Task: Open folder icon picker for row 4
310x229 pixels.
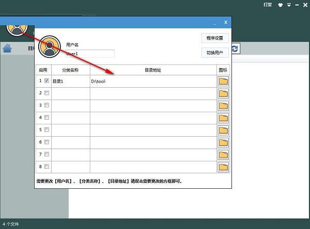Action: 223,118
